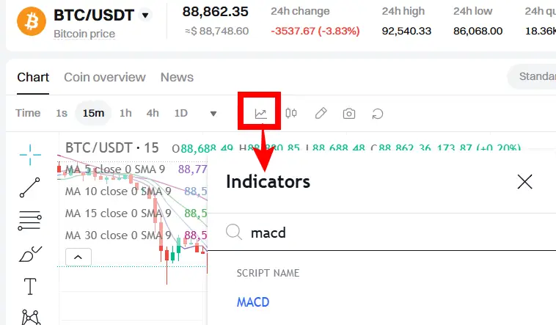Open the more timeframes dropdown arrow
The height and width of the screenshot is (325, 556).
click(213, 114)
